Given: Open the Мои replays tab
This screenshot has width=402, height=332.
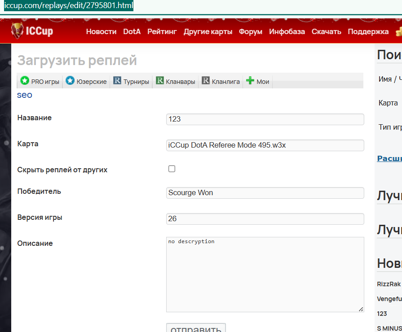Looking at the screenshot, I should [257, 81].
